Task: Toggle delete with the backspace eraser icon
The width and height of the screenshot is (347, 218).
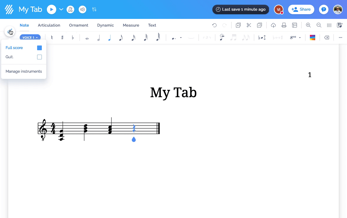Action: pos(327,38)
